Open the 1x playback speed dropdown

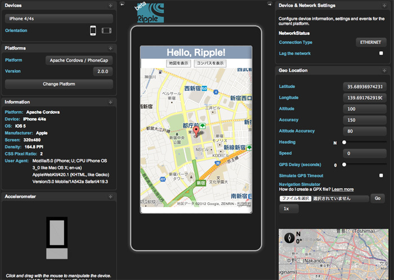coord(289,208)
